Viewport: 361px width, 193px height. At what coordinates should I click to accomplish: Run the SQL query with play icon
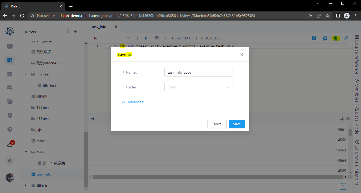[146, 38]
